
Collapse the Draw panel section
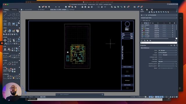[3, 12]
